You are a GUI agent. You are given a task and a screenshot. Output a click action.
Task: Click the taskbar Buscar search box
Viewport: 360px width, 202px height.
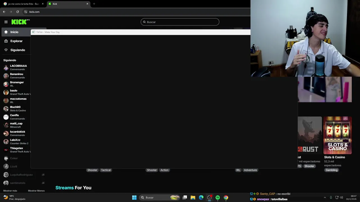click(x=160, y=198)
